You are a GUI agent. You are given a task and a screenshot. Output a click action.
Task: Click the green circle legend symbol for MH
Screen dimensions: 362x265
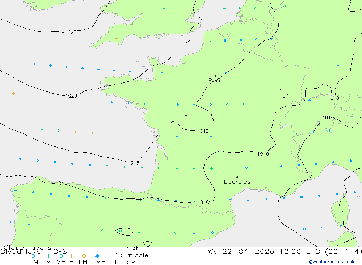coord(61,256)
